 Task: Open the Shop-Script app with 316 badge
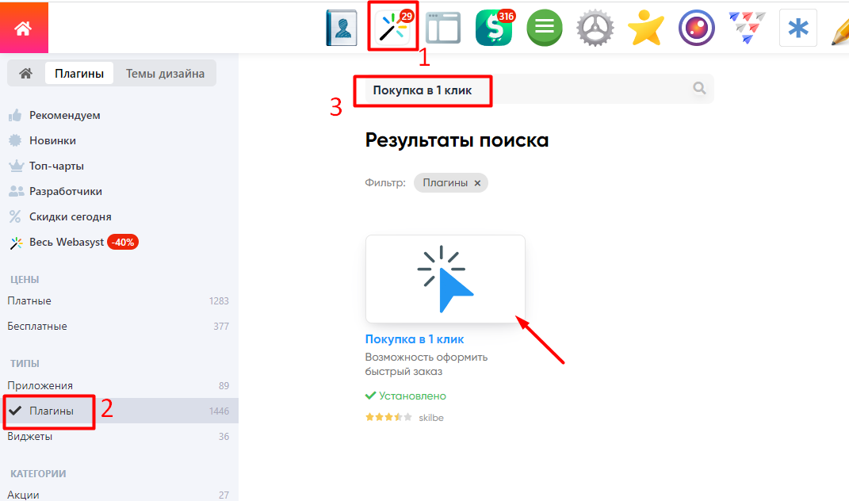tap(493, 29)
